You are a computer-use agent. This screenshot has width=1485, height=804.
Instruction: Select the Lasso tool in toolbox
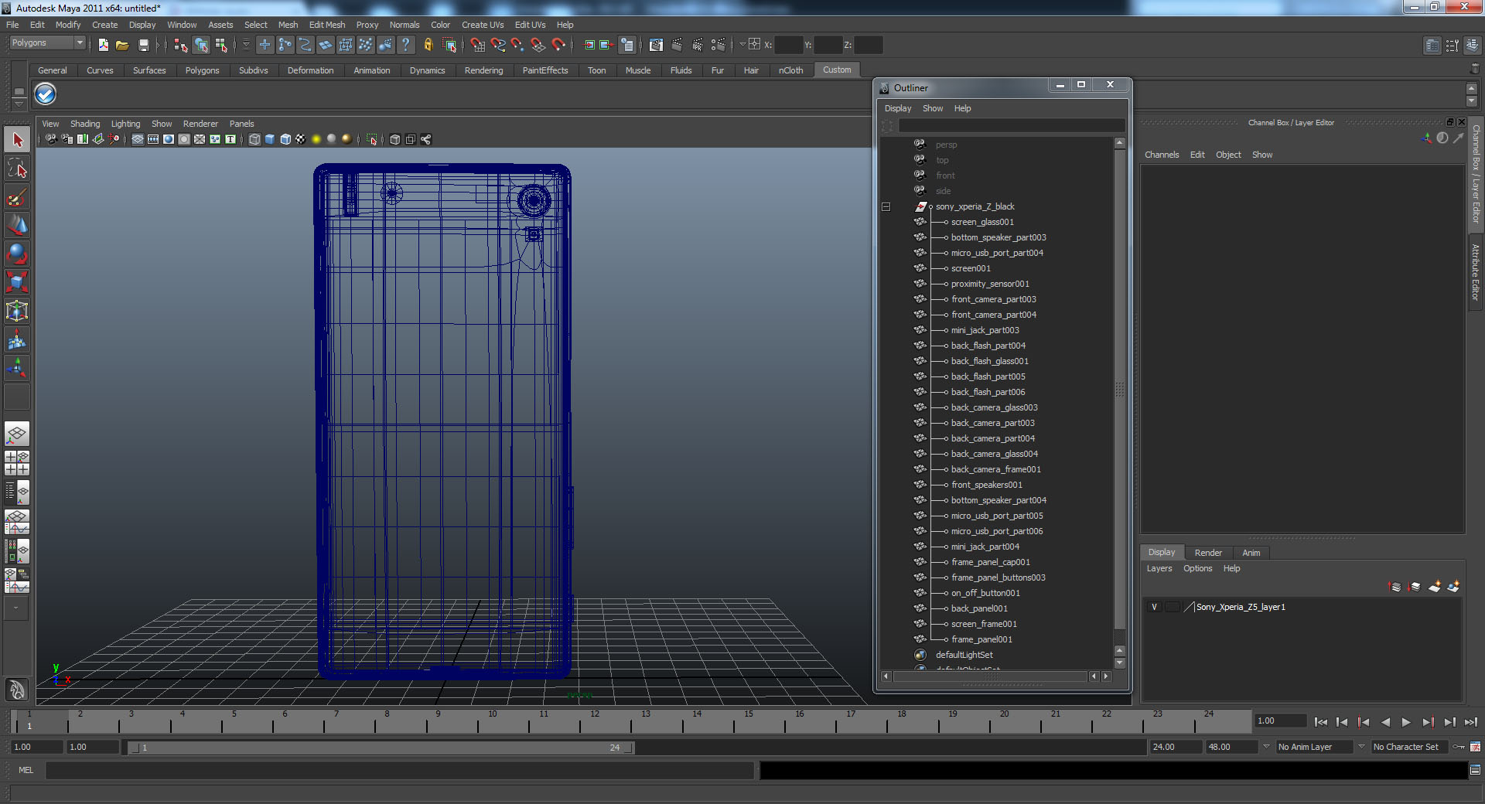[x=17, y=169]
